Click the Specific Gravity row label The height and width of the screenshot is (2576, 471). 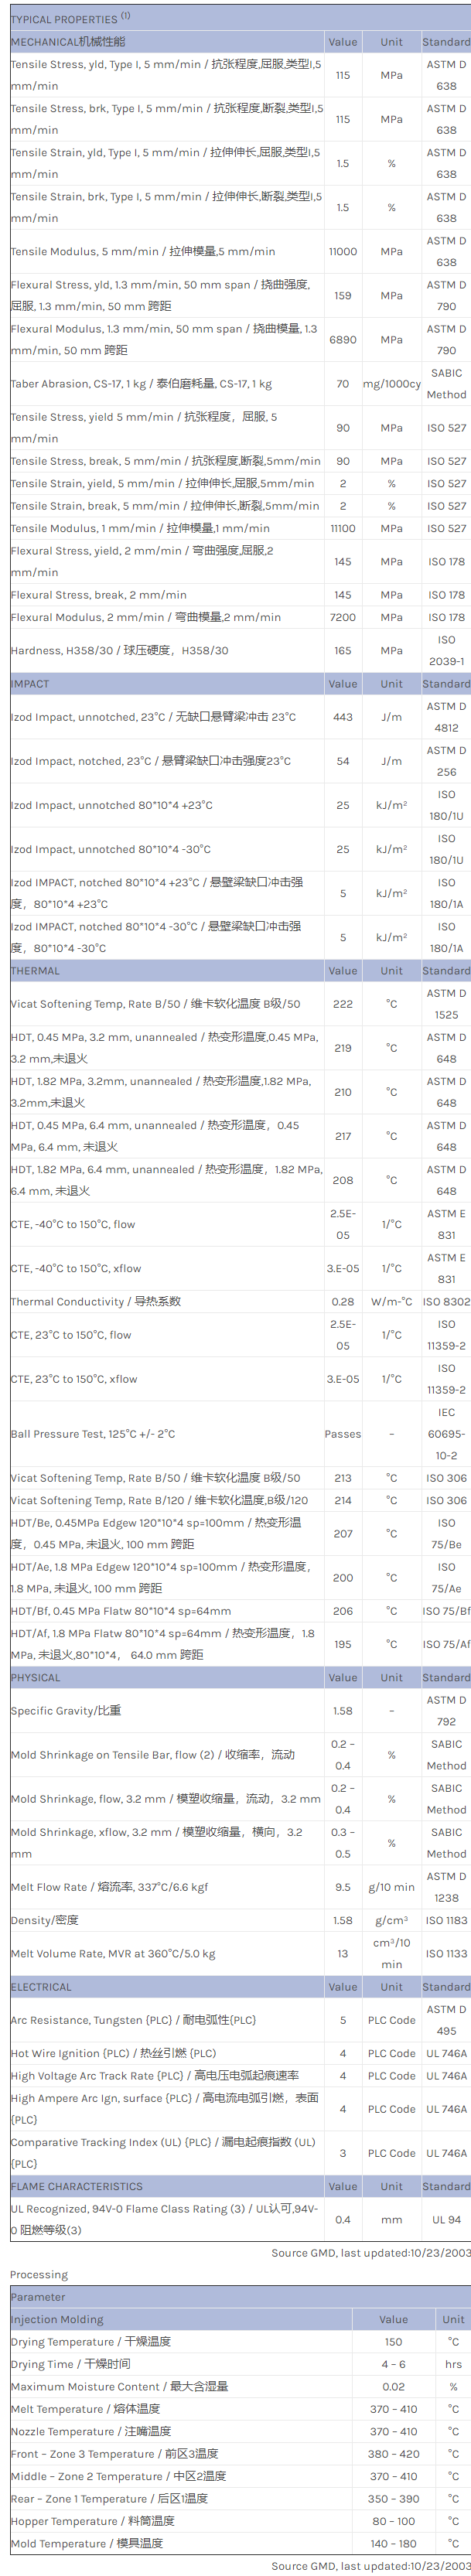pos(65,1711)
